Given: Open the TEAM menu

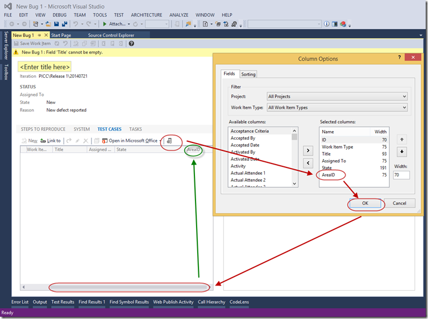Looking at the screenshot, I should pos(80,15).
